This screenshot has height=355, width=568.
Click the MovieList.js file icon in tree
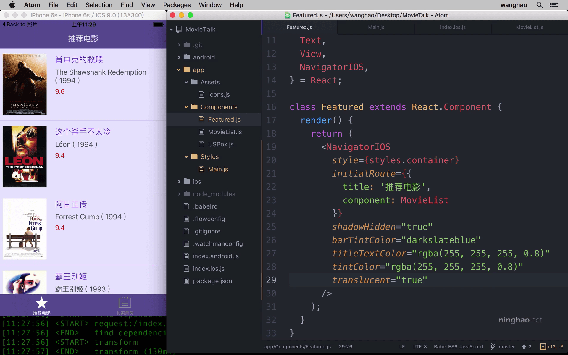click(x=201, y=132)
